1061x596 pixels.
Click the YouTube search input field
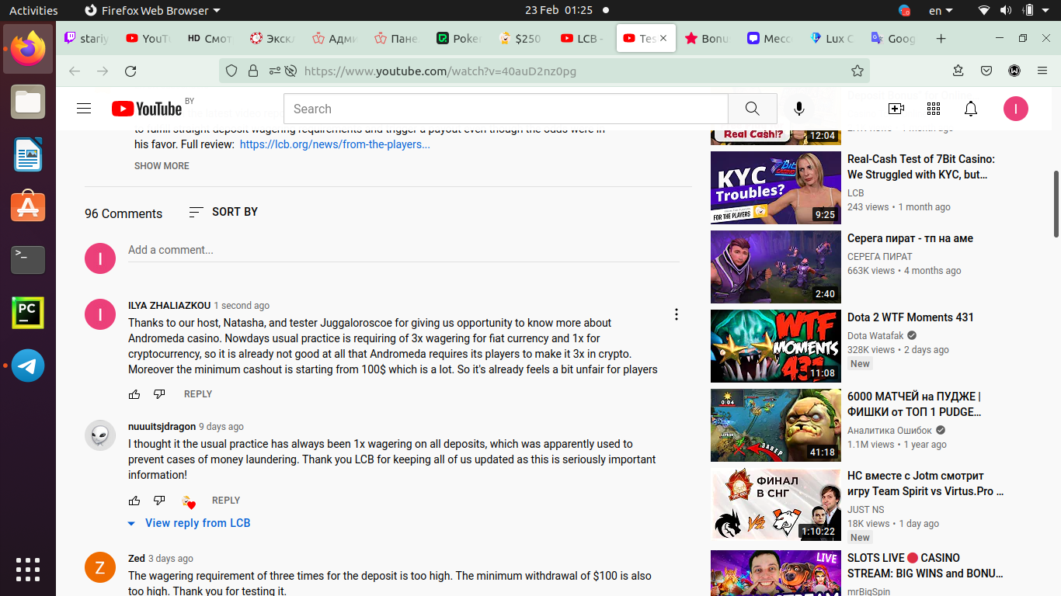point(506,109)
